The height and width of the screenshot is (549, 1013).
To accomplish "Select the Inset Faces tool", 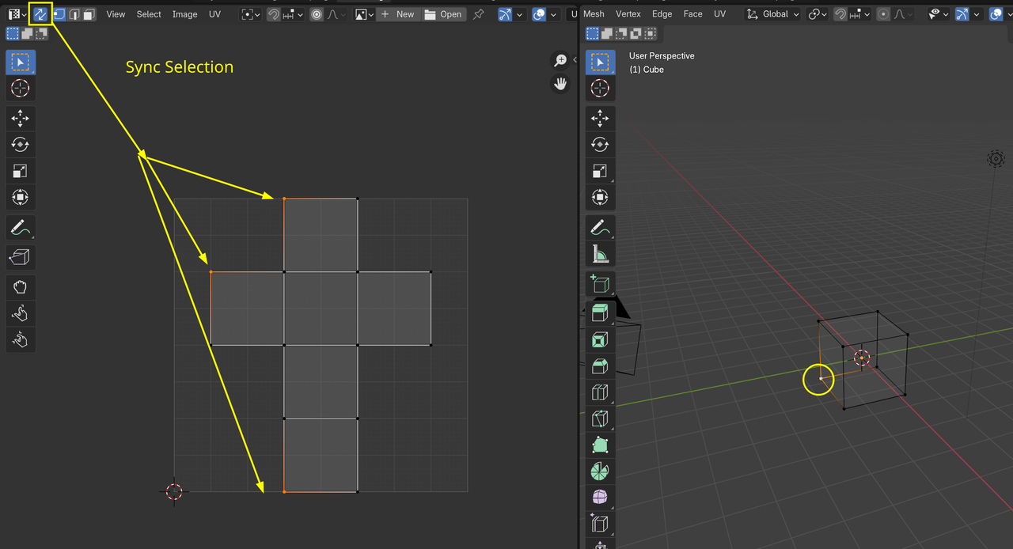I will [x=600, y=340].
